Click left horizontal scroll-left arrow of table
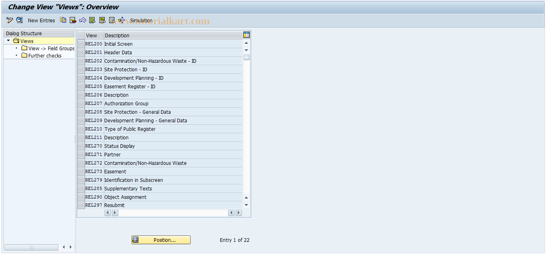The width and height of the screenshot is (549, 254). click(108, 213)
